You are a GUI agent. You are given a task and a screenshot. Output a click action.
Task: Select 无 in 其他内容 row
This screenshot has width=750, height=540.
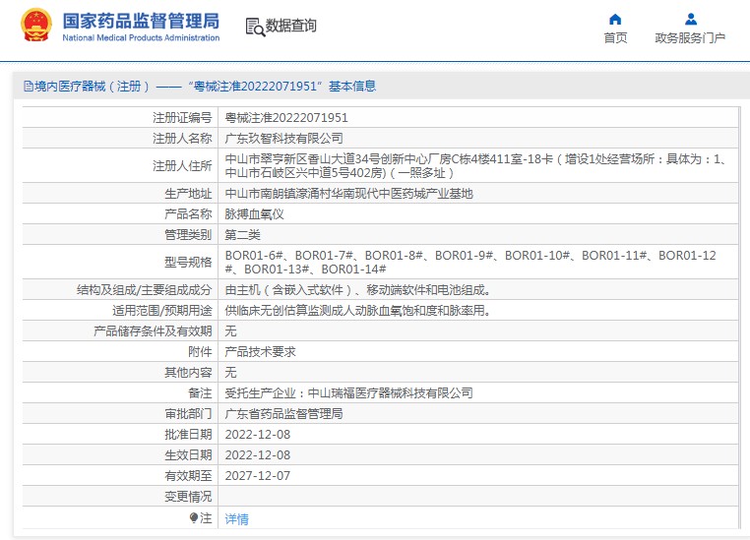[230, 372]
